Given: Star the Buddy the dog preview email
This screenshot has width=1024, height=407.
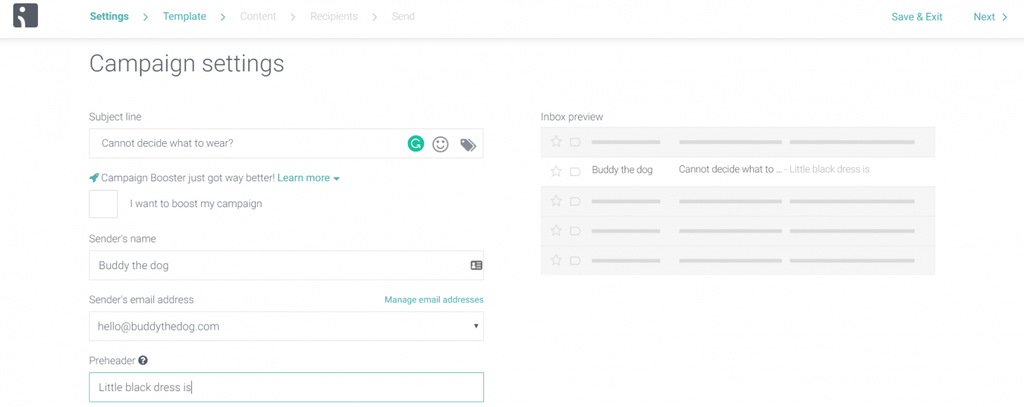Looking at the screenshot, I should 555,170.
